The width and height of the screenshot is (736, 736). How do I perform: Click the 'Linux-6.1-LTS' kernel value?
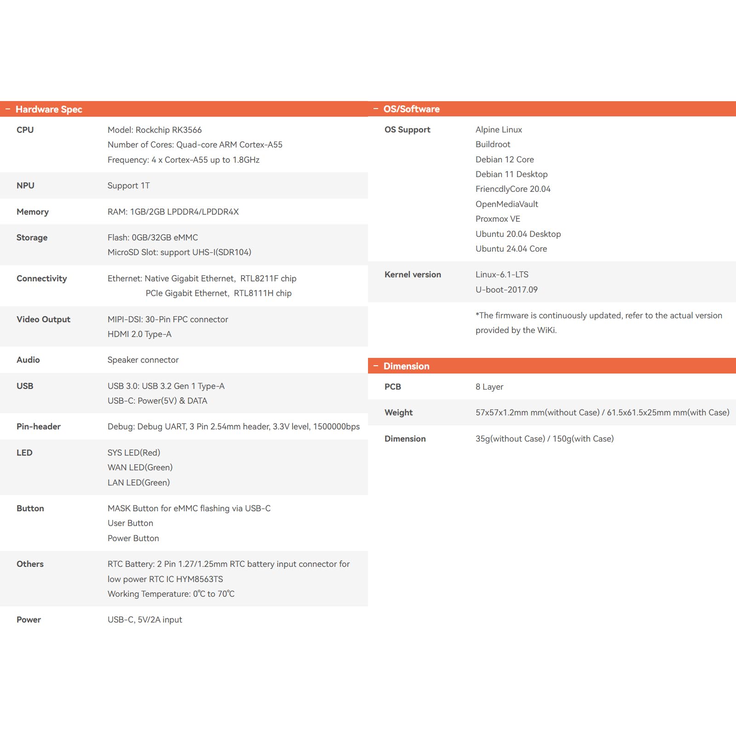(502, 275)
